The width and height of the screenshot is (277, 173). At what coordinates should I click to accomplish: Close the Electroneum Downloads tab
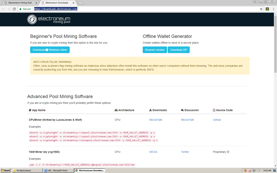coord(73,3)
